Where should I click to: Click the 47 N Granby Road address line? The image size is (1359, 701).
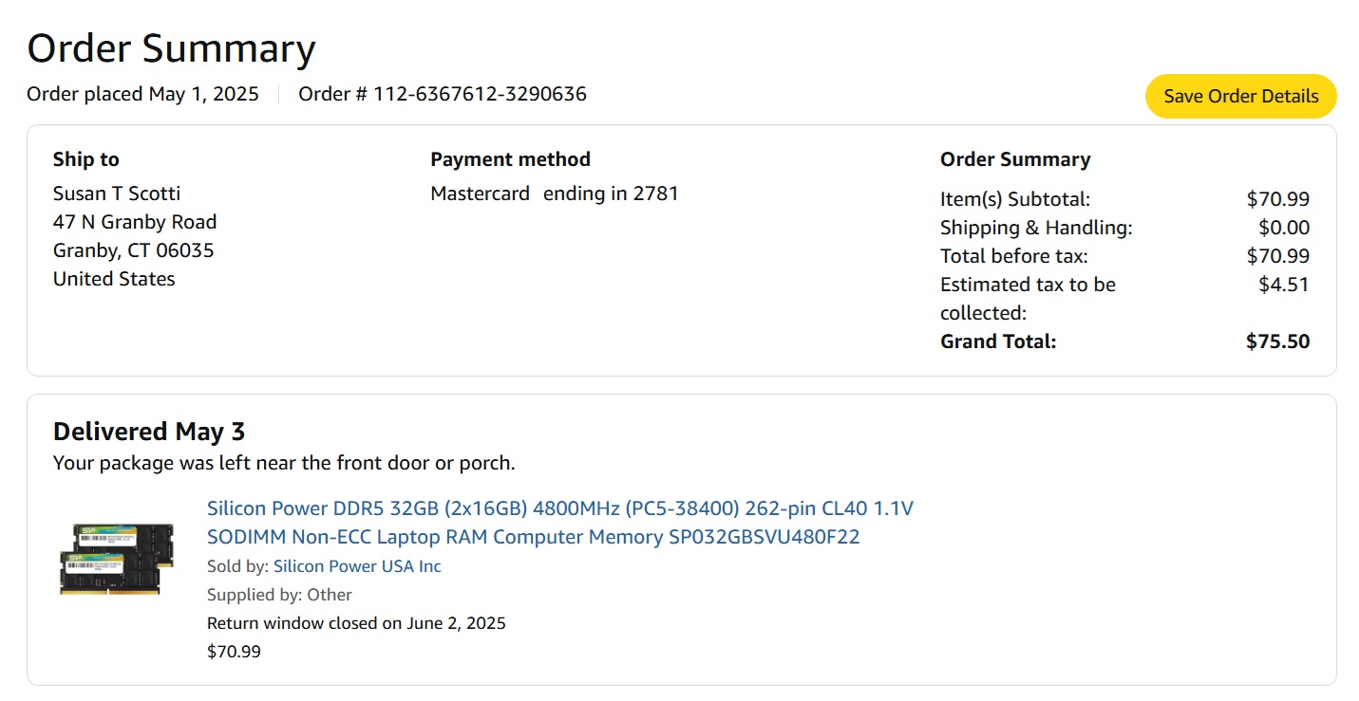(x=135, y=222)
